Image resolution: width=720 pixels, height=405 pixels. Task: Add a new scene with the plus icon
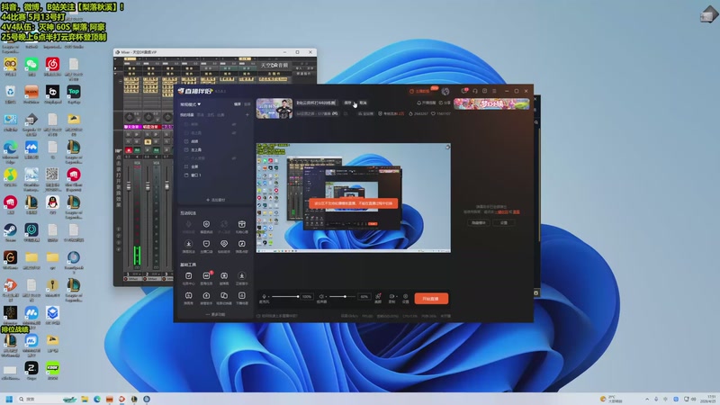(x=247, y=115)
